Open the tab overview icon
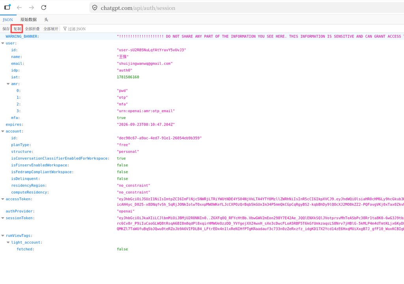This screenshot has width=404, height=284. click(x=7, y=7)
